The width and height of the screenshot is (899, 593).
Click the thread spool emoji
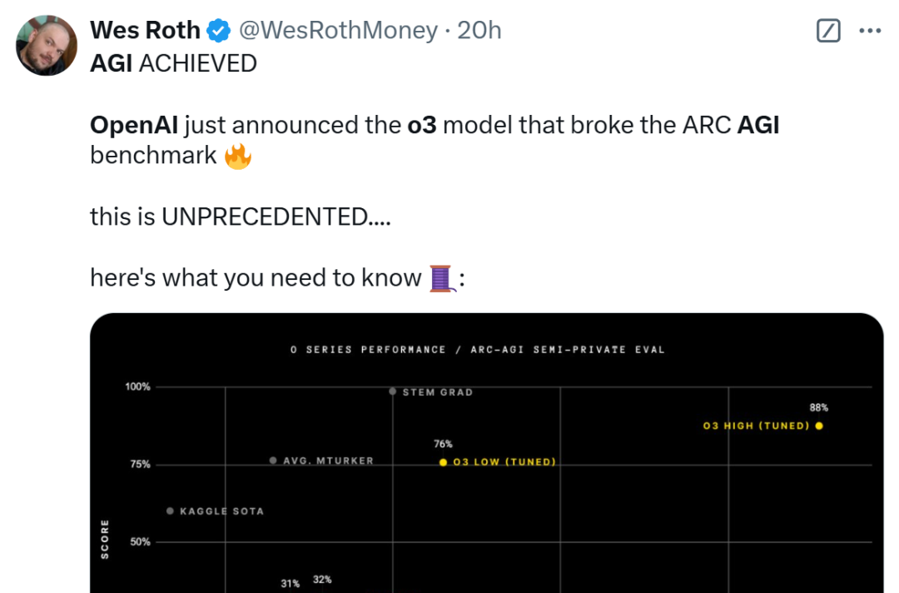pyautogui.click(x=442, y=279)
